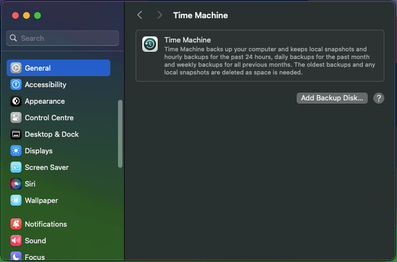Open the Accessibility label
This screenshot has width=397, height=262.
(x=46, y=84)
